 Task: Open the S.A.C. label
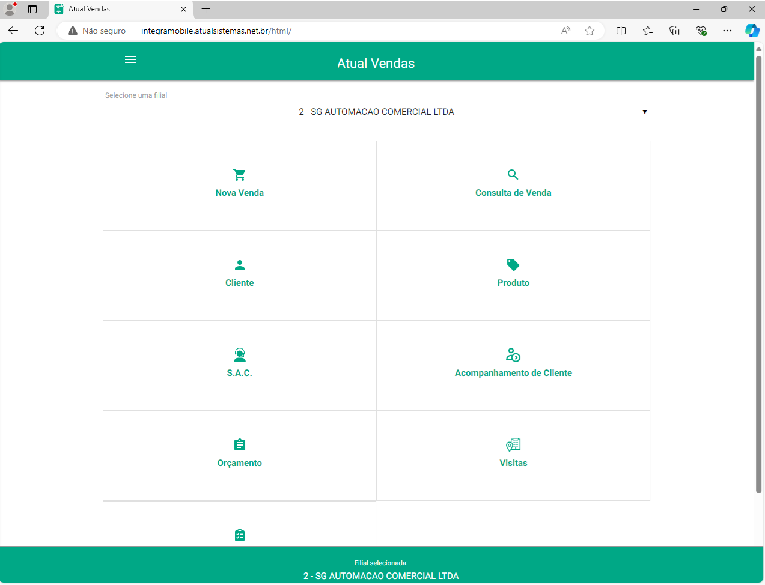pyautogui.click(x=239, y=373)
